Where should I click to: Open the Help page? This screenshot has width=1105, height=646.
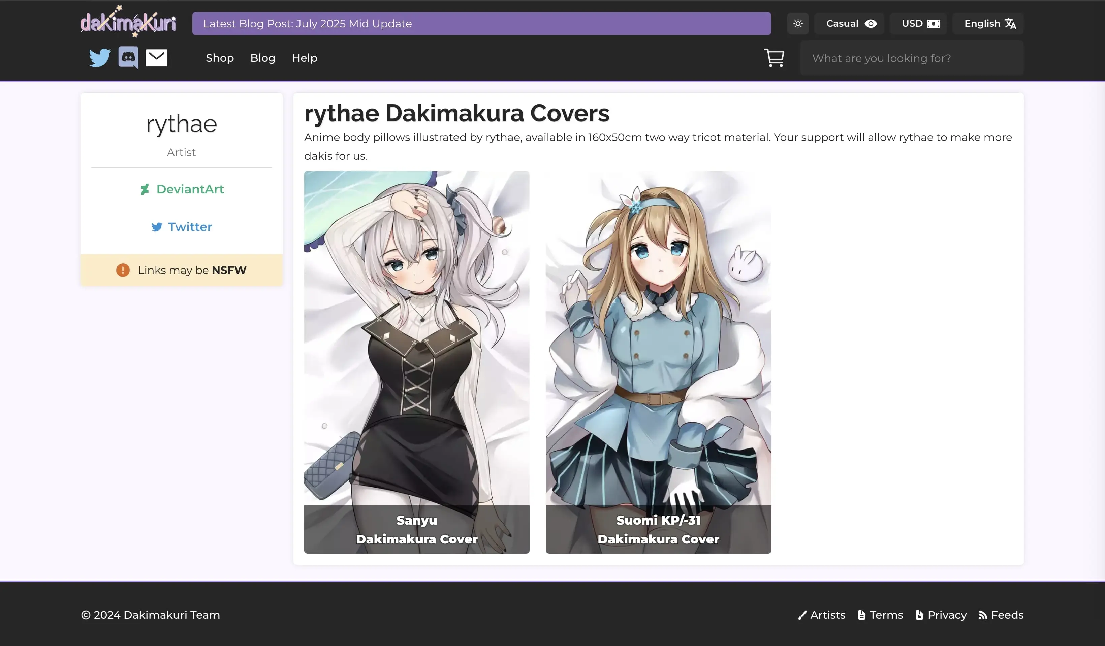point(304,58)
